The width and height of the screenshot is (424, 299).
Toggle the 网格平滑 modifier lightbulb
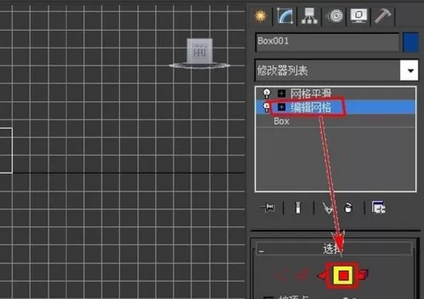click(266, 93)
